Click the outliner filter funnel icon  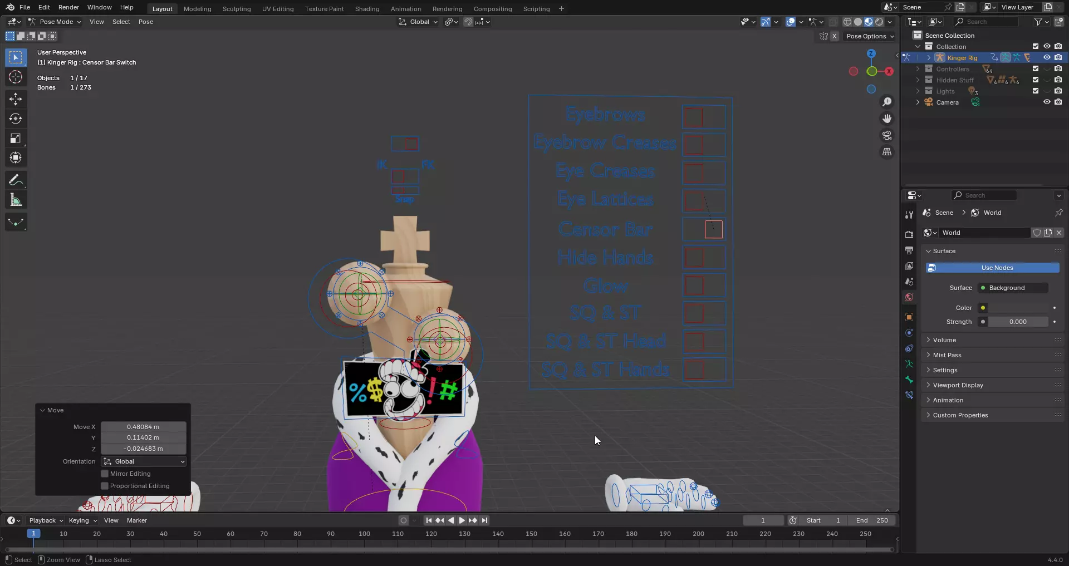(1038, 22)
